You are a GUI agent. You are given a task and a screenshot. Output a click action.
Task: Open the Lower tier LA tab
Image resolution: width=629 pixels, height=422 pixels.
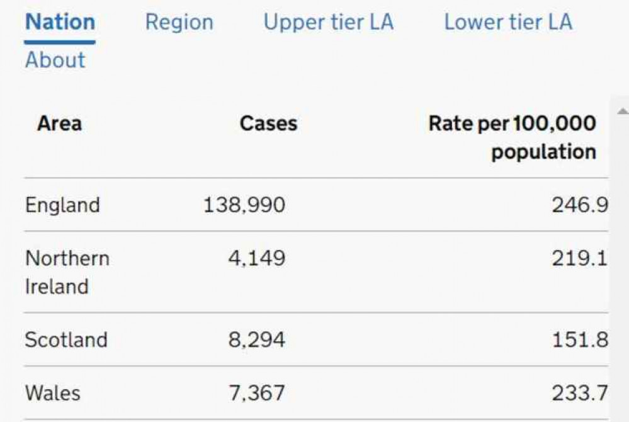pyautogui.click(x=508, y=22)
